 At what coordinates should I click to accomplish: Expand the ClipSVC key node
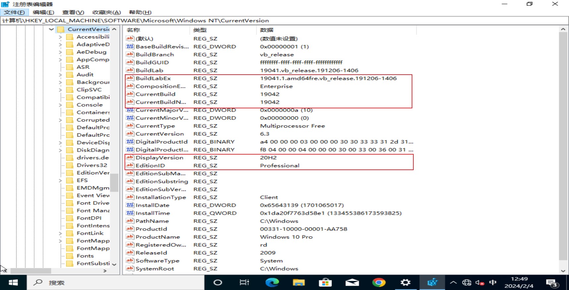coord(60,90)
